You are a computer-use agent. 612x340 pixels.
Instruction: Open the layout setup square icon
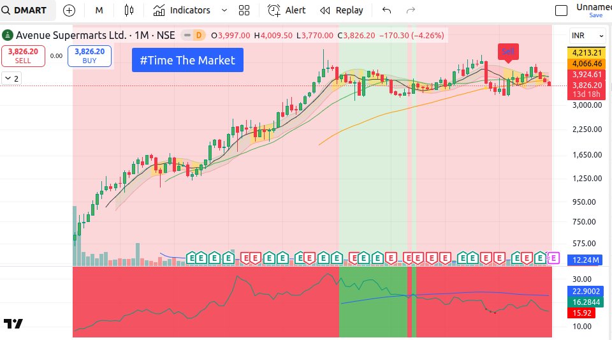[561, 11]
